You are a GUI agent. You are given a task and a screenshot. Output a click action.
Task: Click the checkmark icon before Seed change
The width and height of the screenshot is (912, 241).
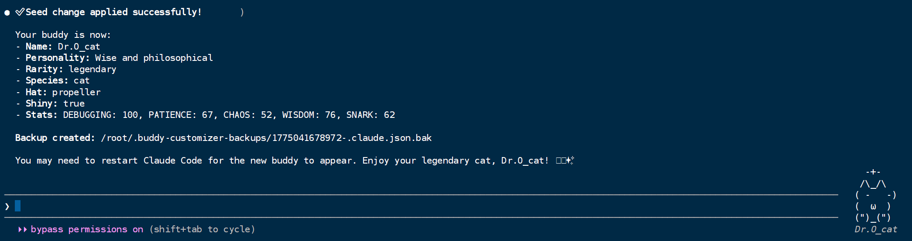(x=20, y=12)
